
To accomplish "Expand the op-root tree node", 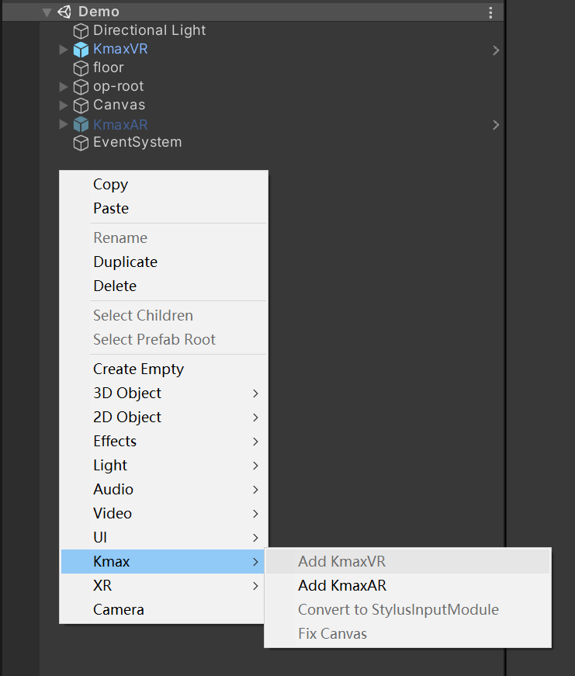I will coord(64,87).
